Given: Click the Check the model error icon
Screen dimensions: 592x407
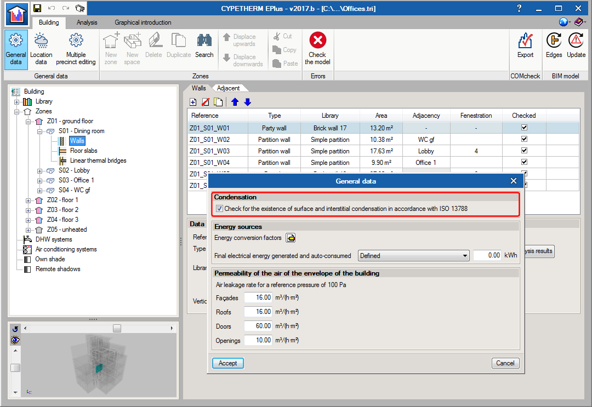Looking at the screenshot, I should pyautogui.click(x=317, y=41).
